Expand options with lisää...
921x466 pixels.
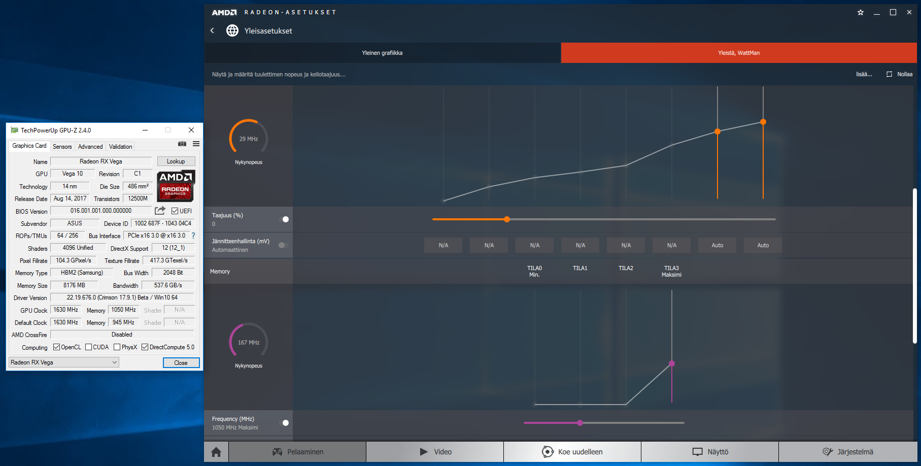864,74
